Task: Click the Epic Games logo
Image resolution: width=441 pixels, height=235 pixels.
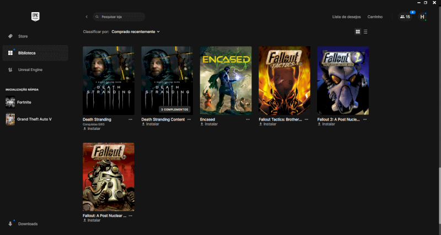Action: tap(35, 17)
